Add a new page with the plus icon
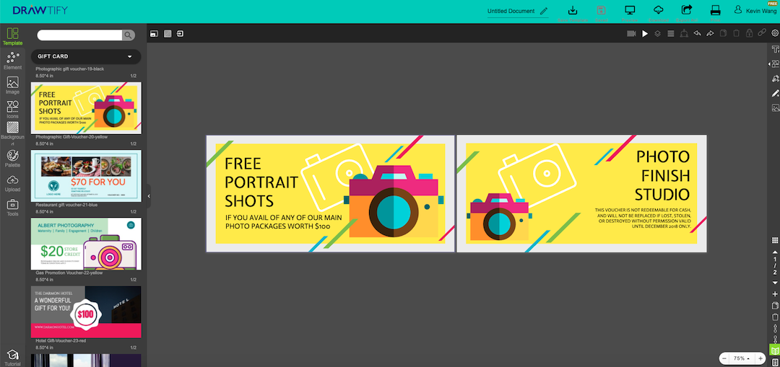The image size is (780, 367). coord(774,294)
